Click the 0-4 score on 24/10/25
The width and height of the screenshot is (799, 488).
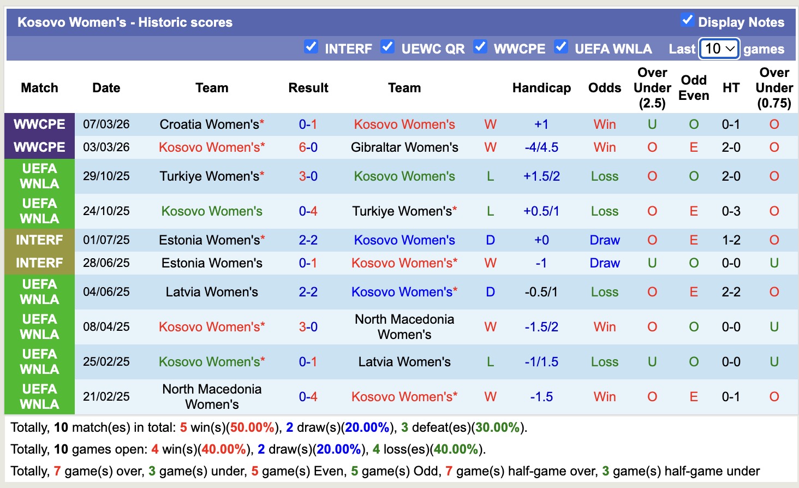click(x=308, y=211)
